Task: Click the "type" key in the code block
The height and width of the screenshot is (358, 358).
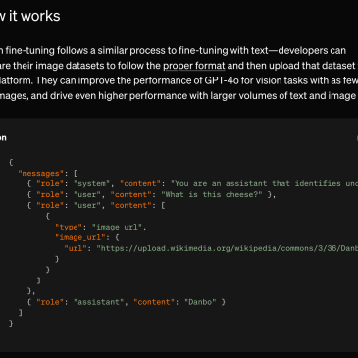Action: 69,227
